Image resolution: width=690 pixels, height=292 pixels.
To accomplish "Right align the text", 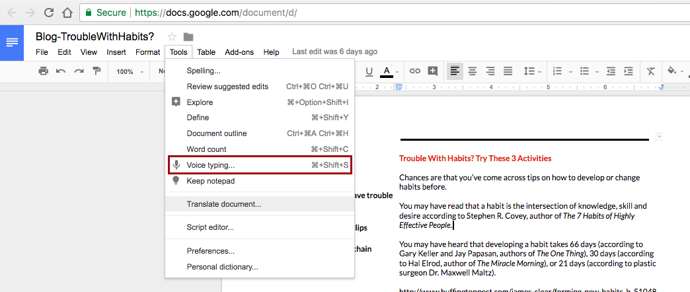I will tap(490, 71).
